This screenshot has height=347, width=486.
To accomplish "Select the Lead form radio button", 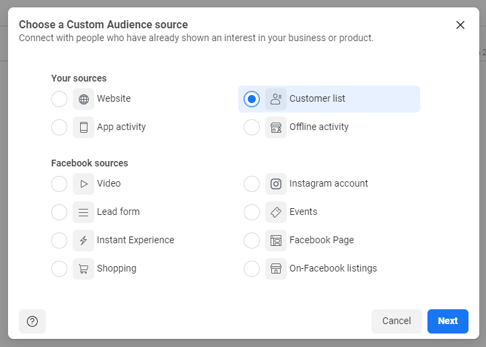I will click(59, 212).
